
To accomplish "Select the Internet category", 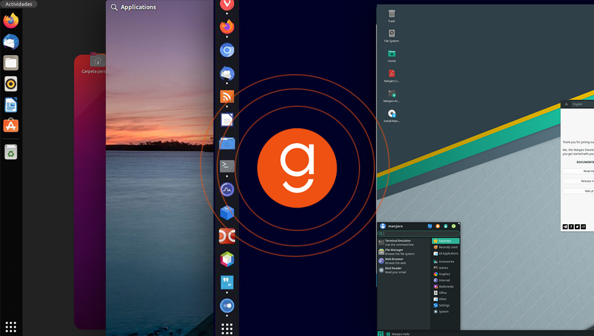I will [x=445, y=280].
